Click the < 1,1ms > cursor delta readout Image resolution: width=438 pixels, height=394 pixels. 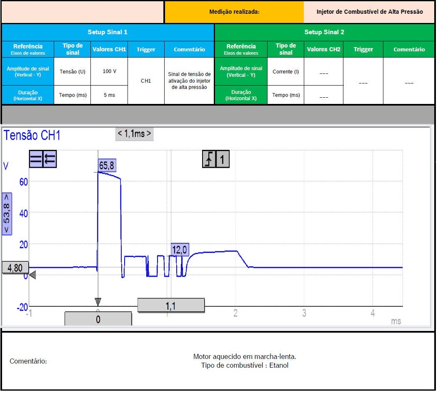click(134, 134)
